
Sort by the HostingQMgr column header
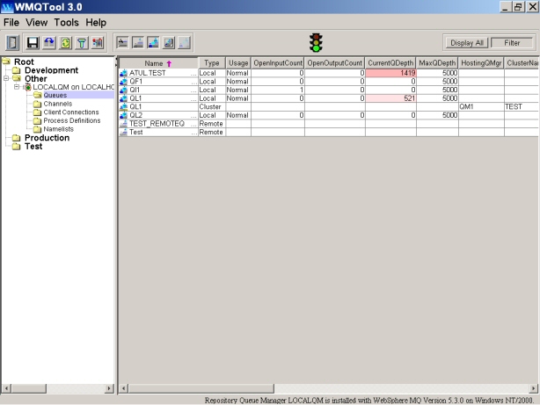[481, 63]
